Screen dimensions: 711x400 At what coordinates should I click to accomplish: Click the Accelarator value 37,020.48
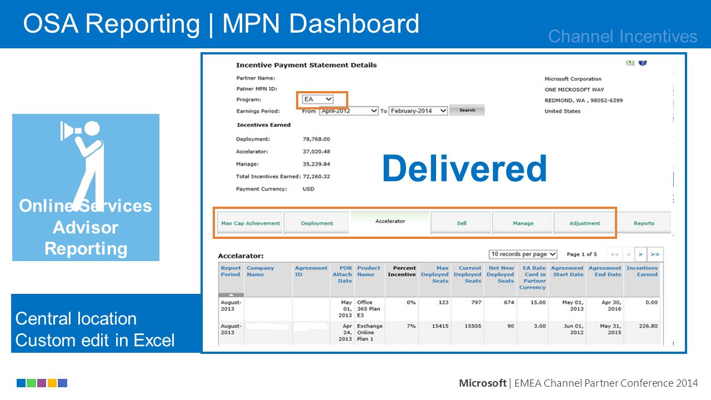tap(316, 152)
